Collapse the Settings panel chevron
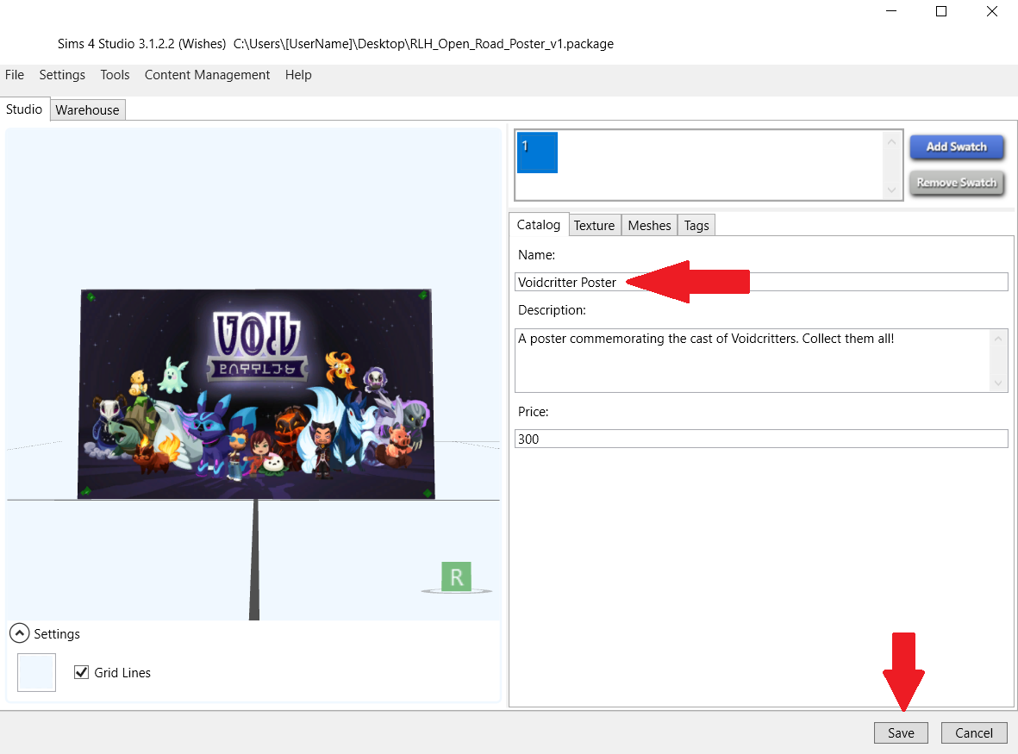1018x754 pixels. [x=19, y=633]
